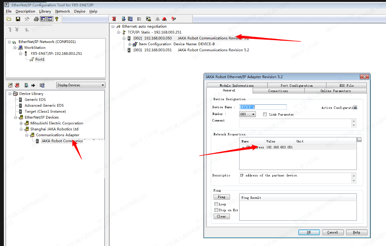Click the yellow Help question-mark icon
Image resolution: width=386 pixels, height=246 pixels.
[57, 19]
